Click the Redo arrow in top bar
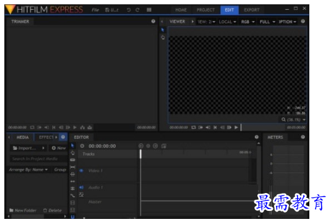Viewport: 331px width, 222px height. 137,10
